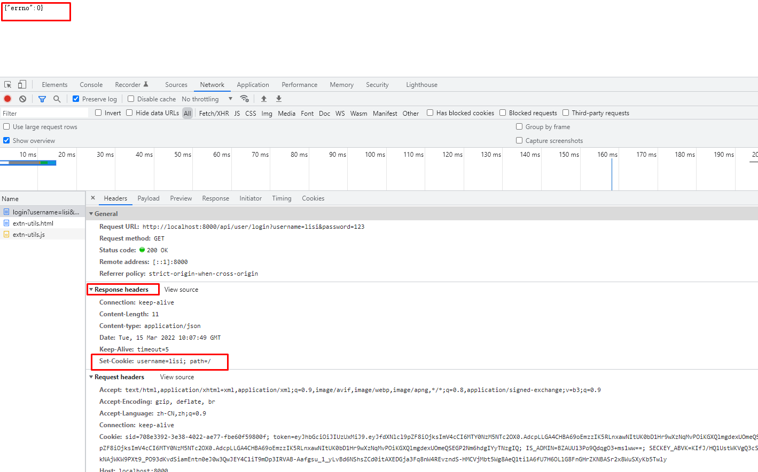This screenshot has width=758, height=472.
Task: View source of Request headers
Action: tap(177, 377)
